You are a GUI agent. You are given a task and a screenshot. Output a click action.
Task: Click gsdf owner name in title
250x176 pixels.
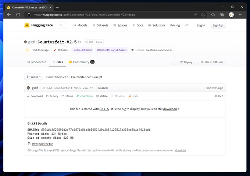click(x=32, y=42)
